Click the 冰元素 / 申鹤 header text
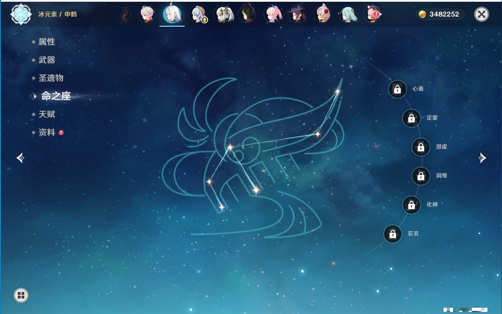Image resolution: width=502 pixels, height=314 pixels. (x=58, y=14)
